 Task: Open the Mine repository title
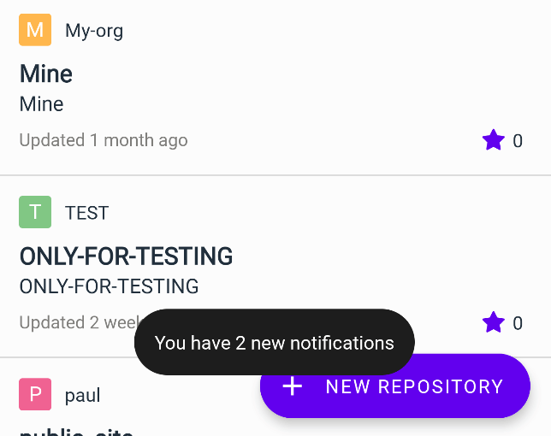46,74
